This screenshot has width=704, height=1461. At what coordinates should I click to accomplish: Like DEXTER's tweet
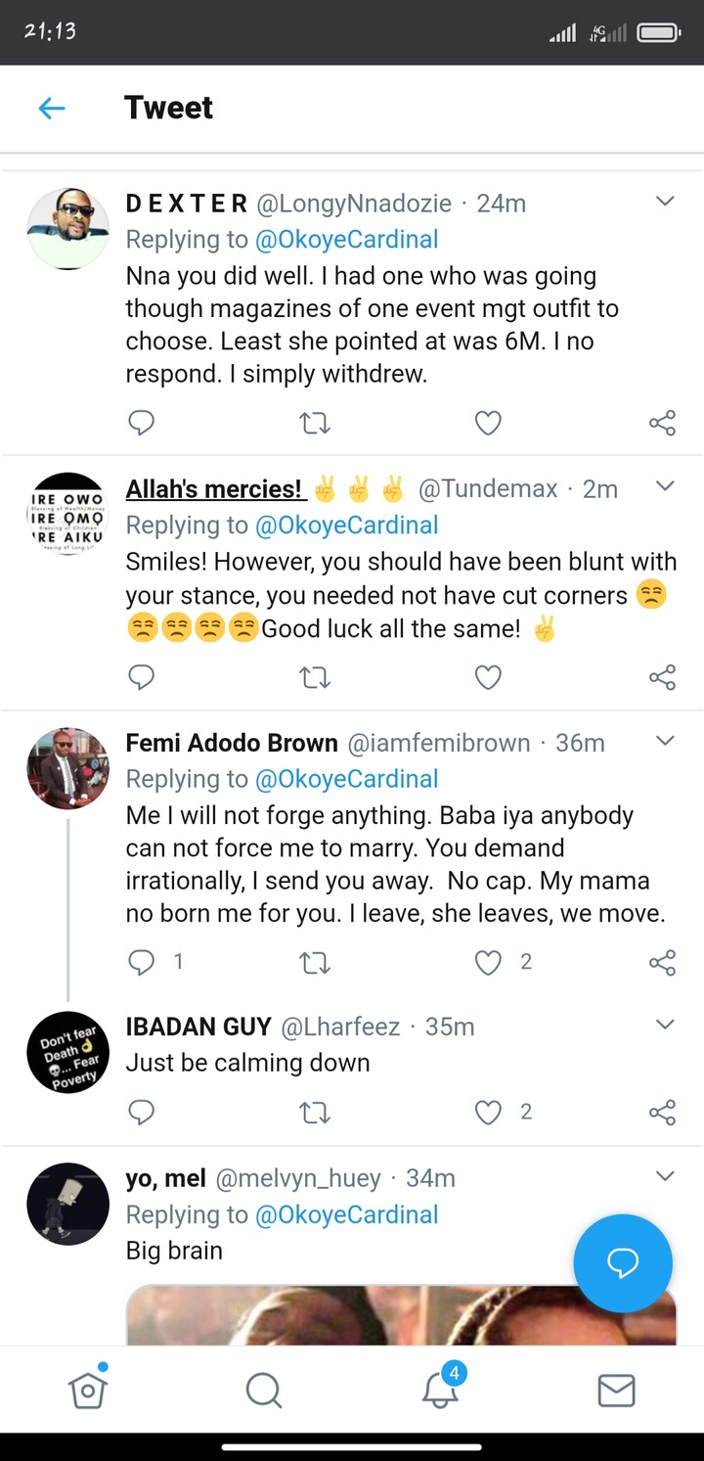[488, 423]
